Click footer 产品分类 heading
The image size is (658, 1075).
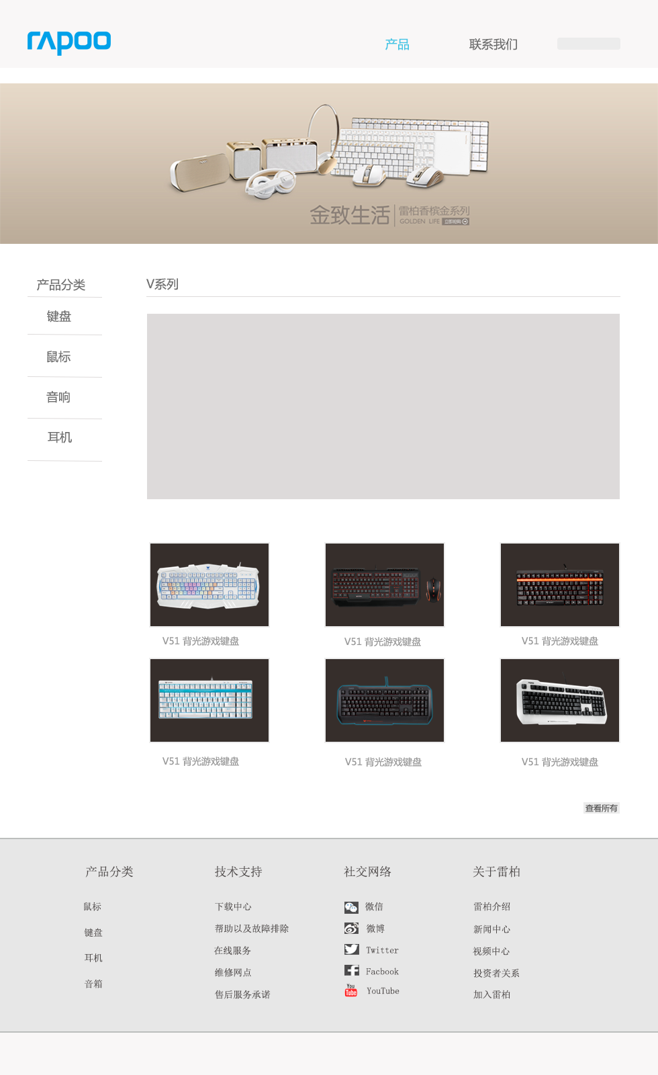[x=109, y=871]
